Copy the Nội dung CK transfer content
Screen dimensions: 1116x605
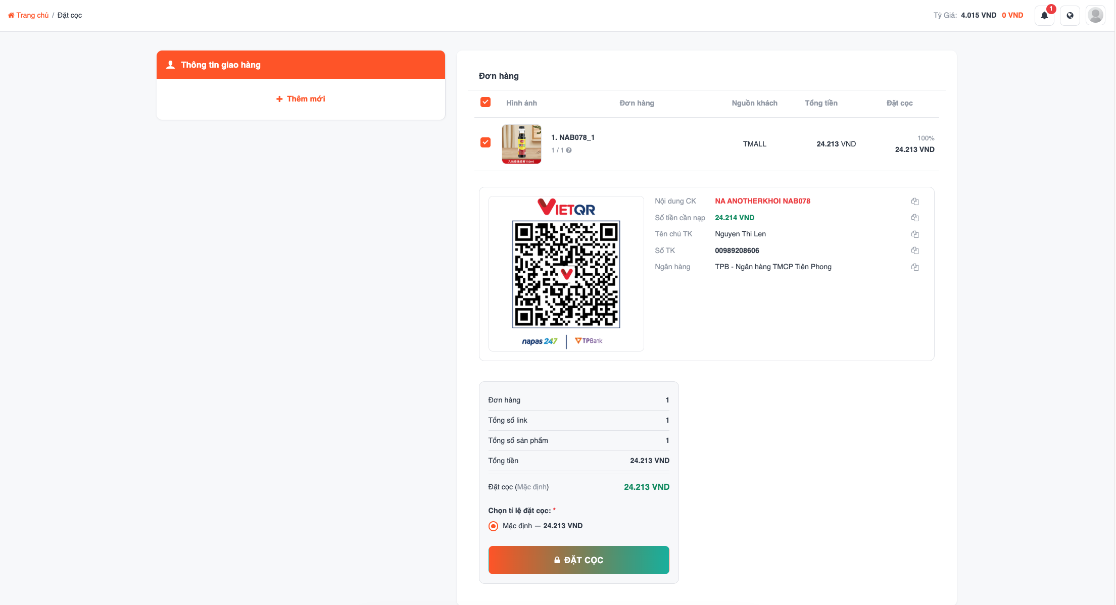[x=914, y=201]
